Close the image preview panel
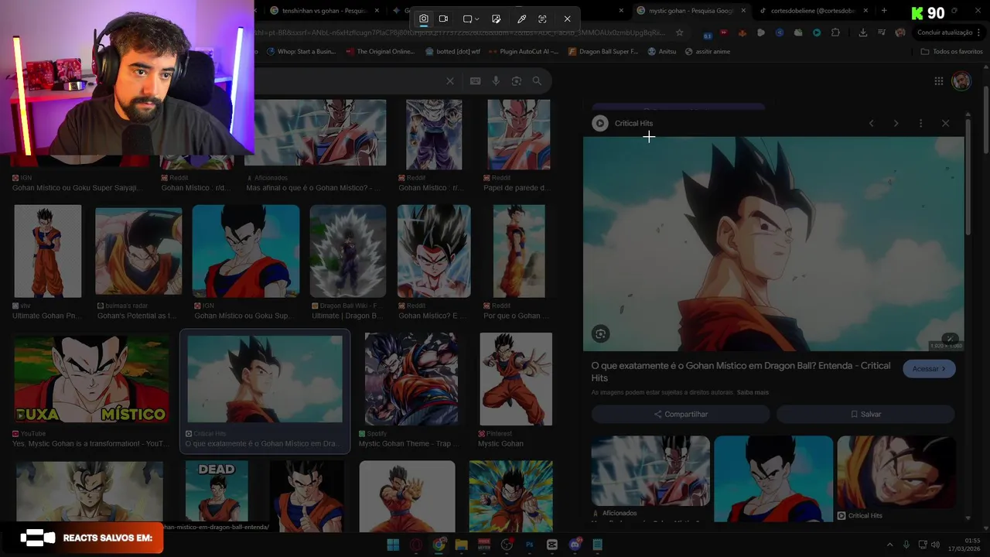 coord(945,123)
